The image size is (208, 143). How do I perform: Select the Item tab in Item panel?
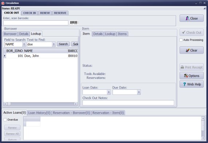(x=86, y=34)
